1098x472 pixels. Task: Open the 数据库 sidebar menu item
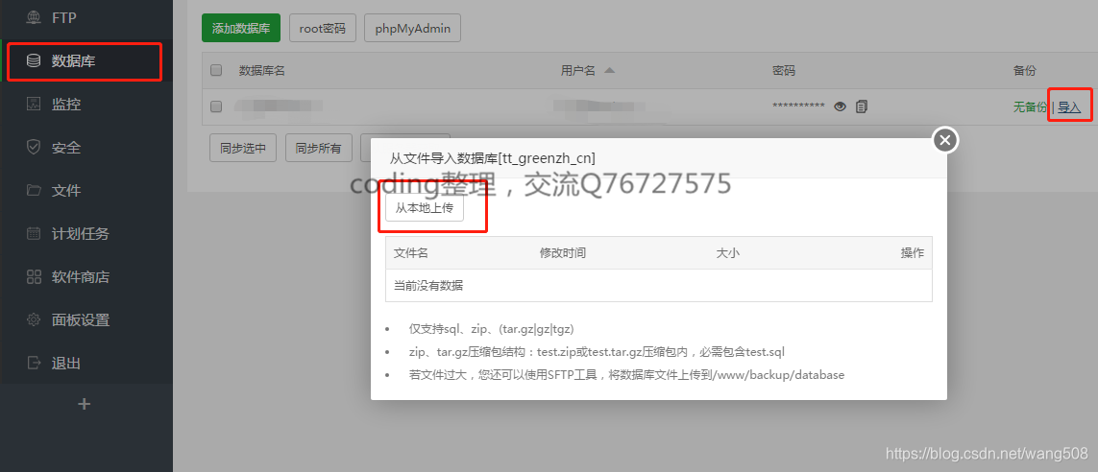point(86,61)
